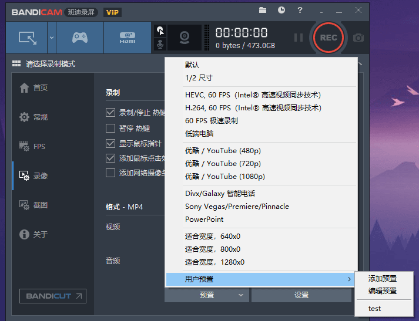The image size is (419, 321).
Task: Select 默认 preset
Action: coord(261,65)
